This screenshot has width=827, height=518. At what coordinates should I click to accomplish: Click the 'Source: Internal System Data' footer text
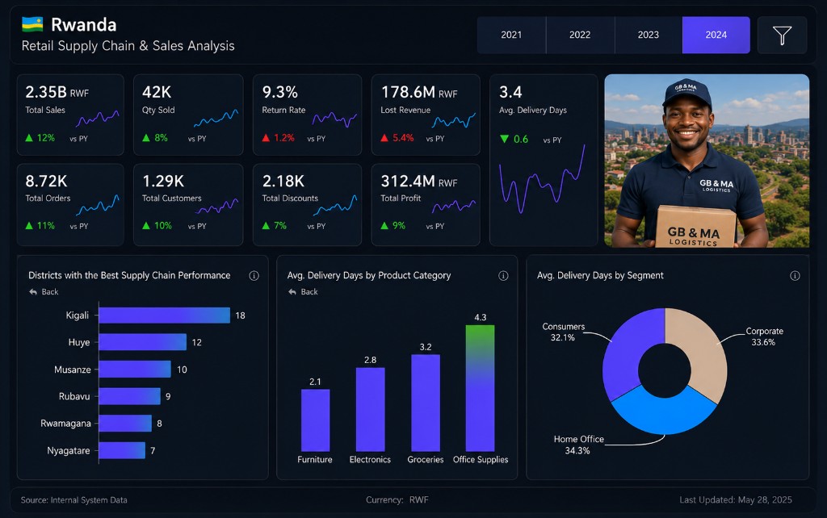click(73, 500)
